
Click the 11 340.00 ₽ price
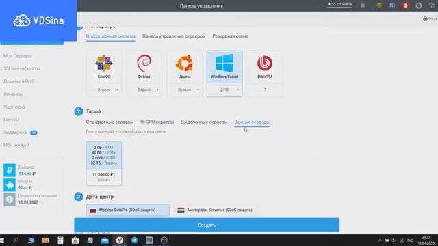pos(103,175)
